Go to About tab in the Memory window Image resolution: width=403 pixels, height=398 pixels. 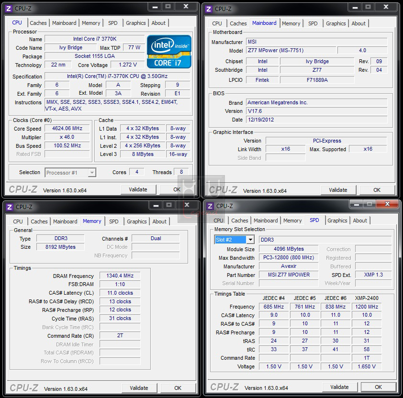159,221
